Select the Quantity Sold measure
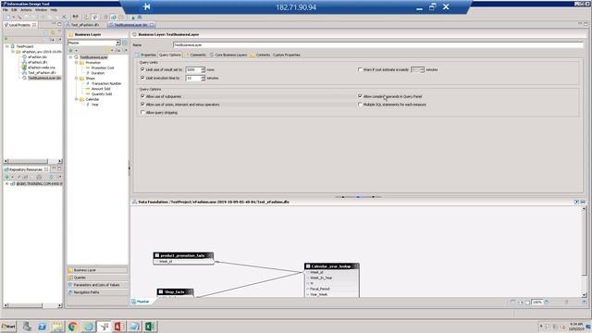The image size is (592, 333). [101, 94]
